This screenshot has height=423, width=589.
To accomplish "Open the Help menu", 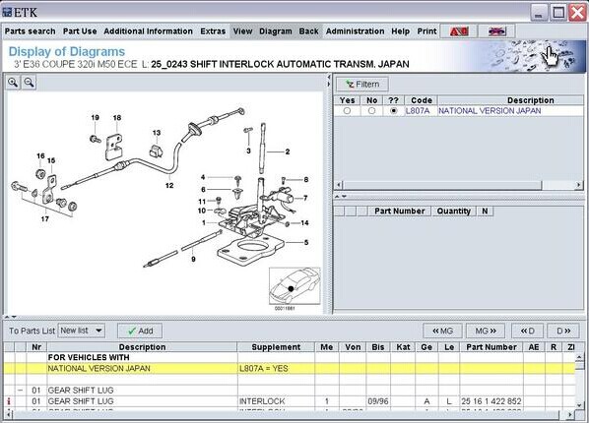I will [x=400, y=31].
